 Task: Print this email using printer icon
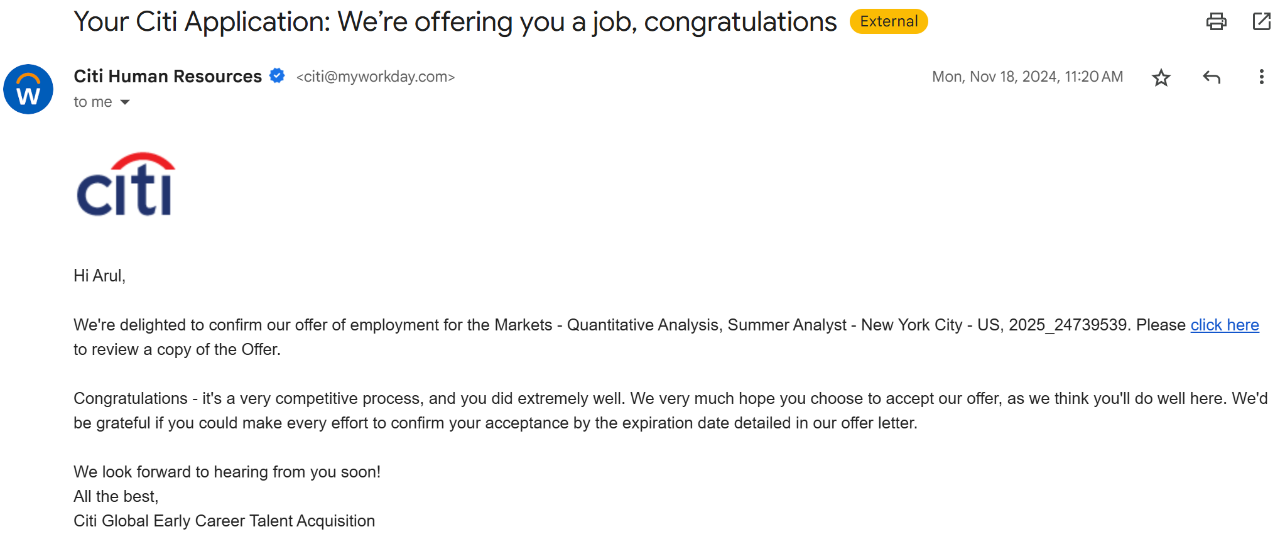1216,21
